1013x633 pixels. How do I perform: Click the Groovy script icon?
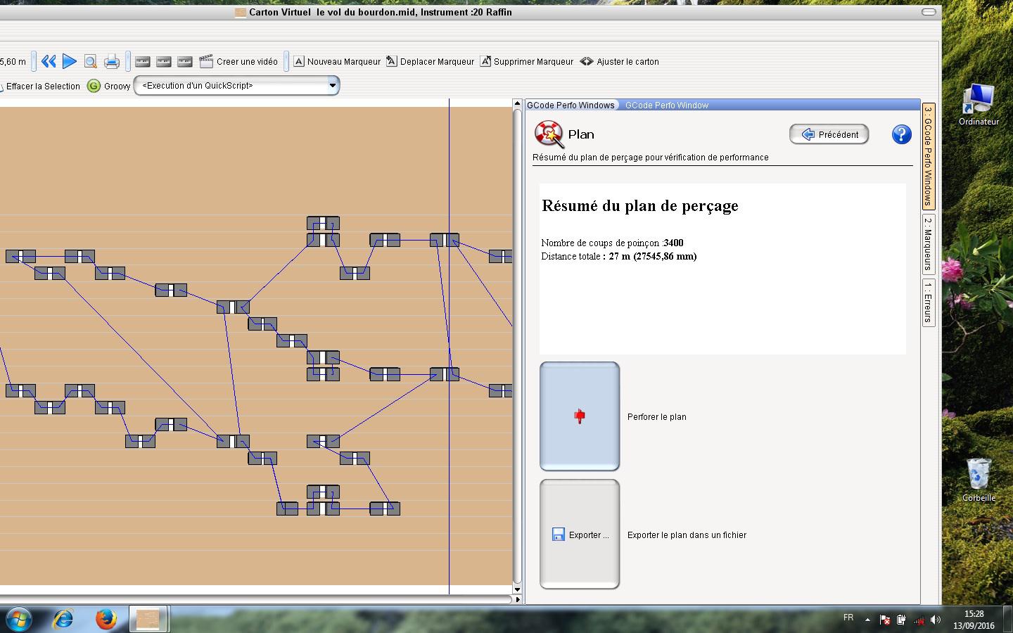tap(94, 86)
